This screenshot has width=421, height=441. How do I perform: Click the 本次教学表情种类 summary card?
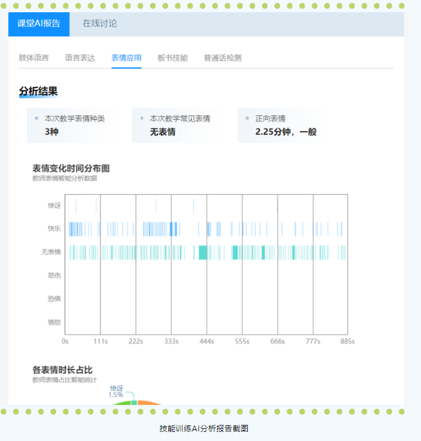pos(68,125)
